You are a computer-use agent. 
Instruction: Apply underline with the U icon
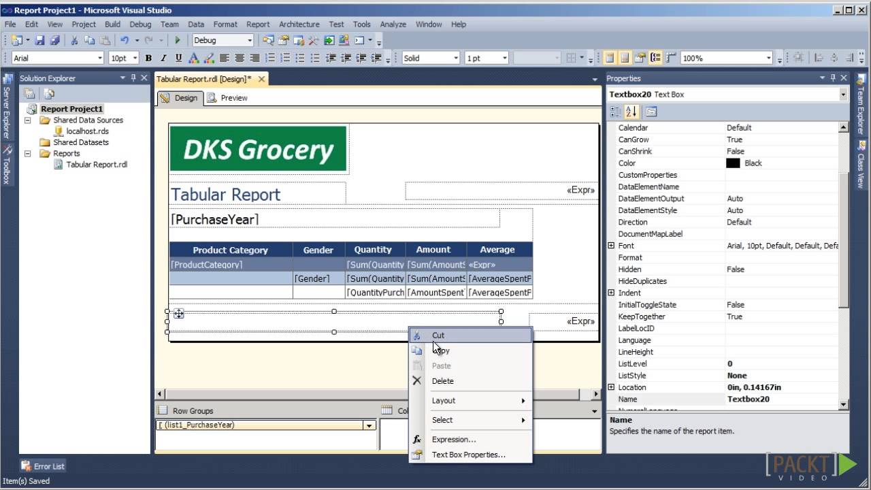click(x=178, y=59)
